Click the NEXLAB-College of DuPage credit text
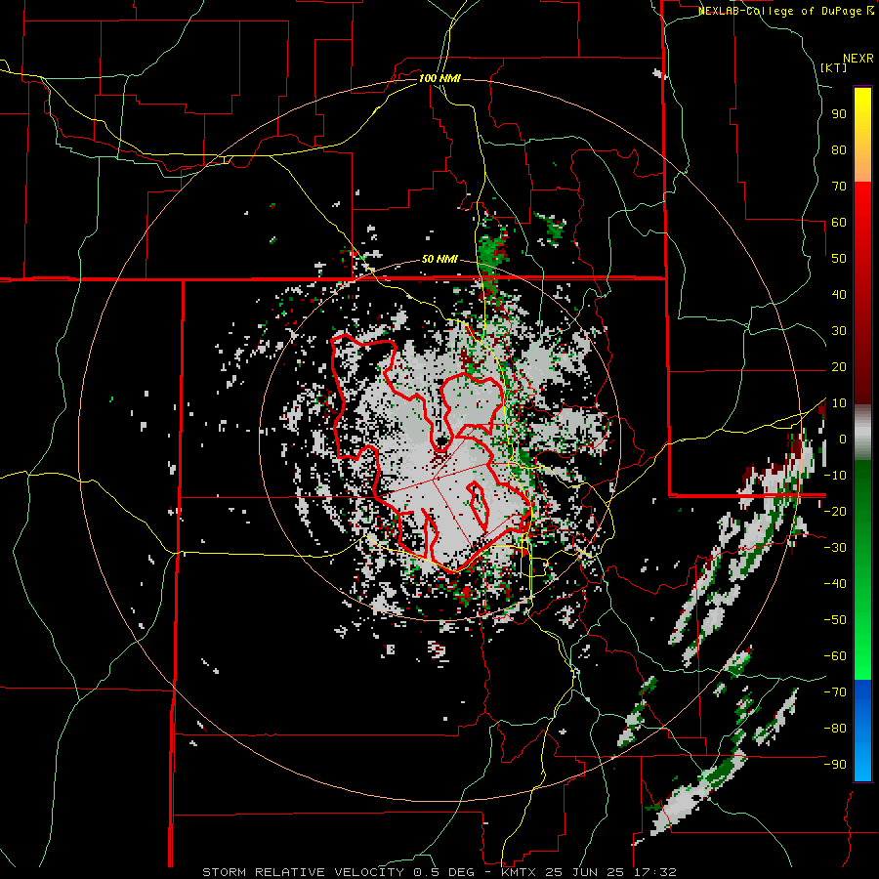This screenshot has height=879, width=879. (x=781, y=11)
